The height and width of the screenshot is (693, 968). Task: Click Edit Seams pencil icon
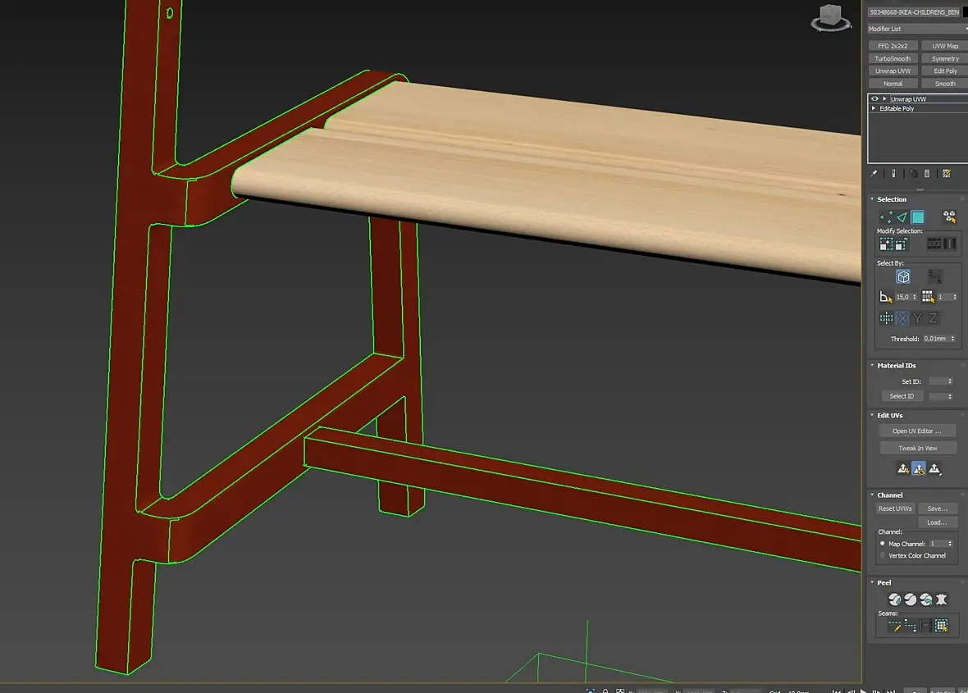point(894,626)
